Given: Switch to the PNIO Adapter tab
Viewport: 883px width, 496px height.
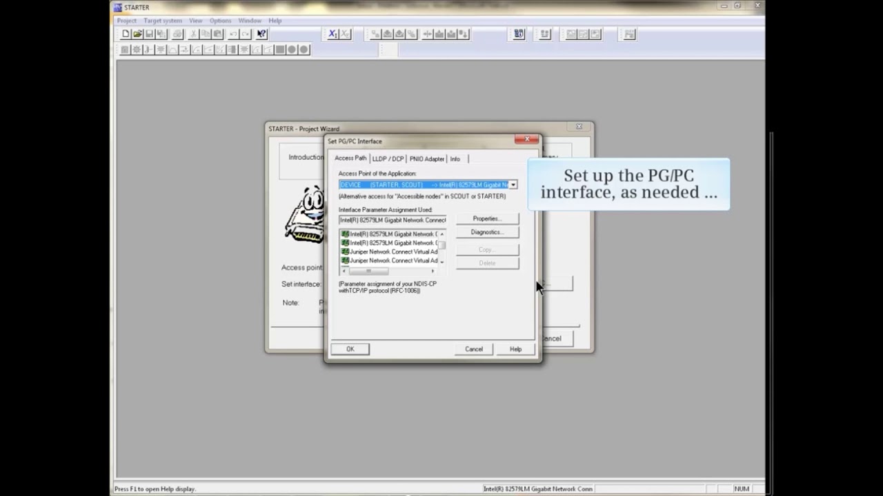Looking at the screenshot, I should 427,159.
